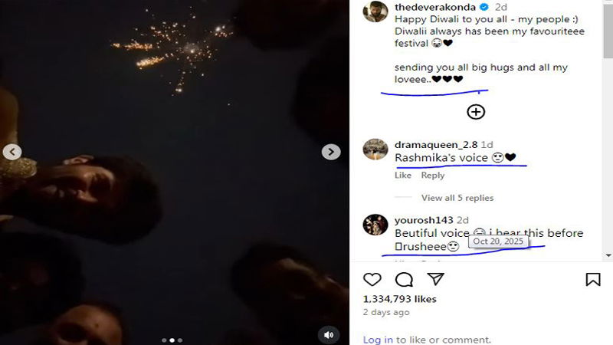613x345 pixels.
Task: Select first carousel dot indicator
Action: click(x=164, y=340)
